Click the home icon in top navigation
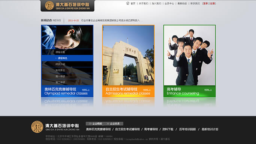This screenshot has height=144, width=256. click(128, 3)
